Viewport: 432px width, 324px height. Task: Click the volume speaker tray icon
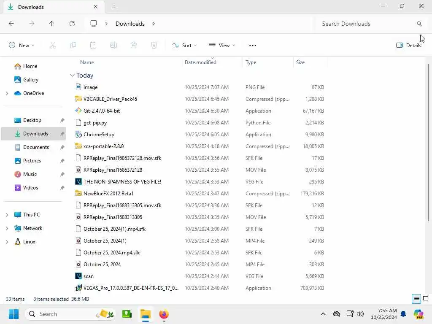[x=360, y=314]
